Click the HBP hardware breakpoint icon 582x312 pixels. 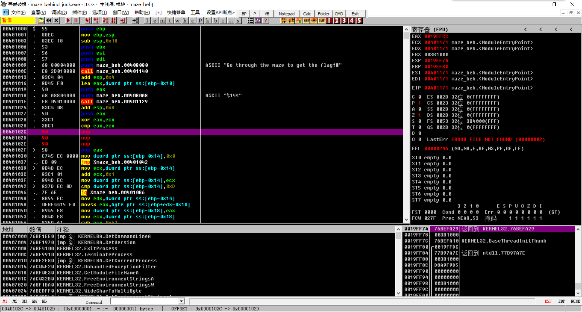click(x=306, y=20)
